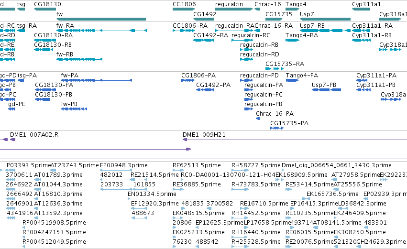Select the fw-RA transcript label
407x249 pixels.
pos(65,26)
